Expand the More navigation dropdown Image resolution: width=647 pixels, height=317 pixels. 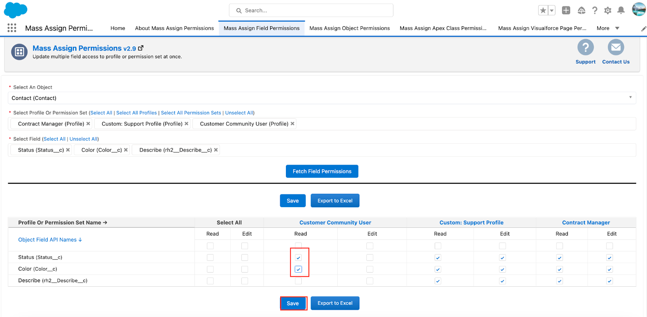pos(608,28)
